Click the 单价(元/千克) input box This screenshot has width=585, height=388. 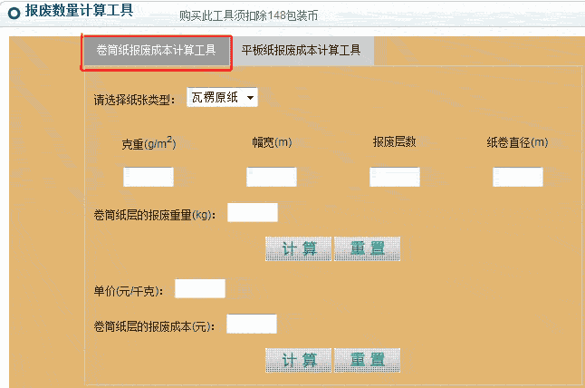click(x=199, y=289)
